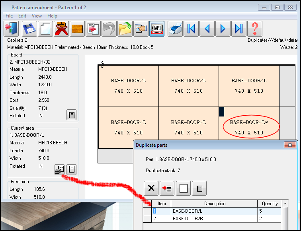Screen dimensions: 301x231
Task: Open Duplicate parts stack icon in Current area
Action: pos(59,169)
